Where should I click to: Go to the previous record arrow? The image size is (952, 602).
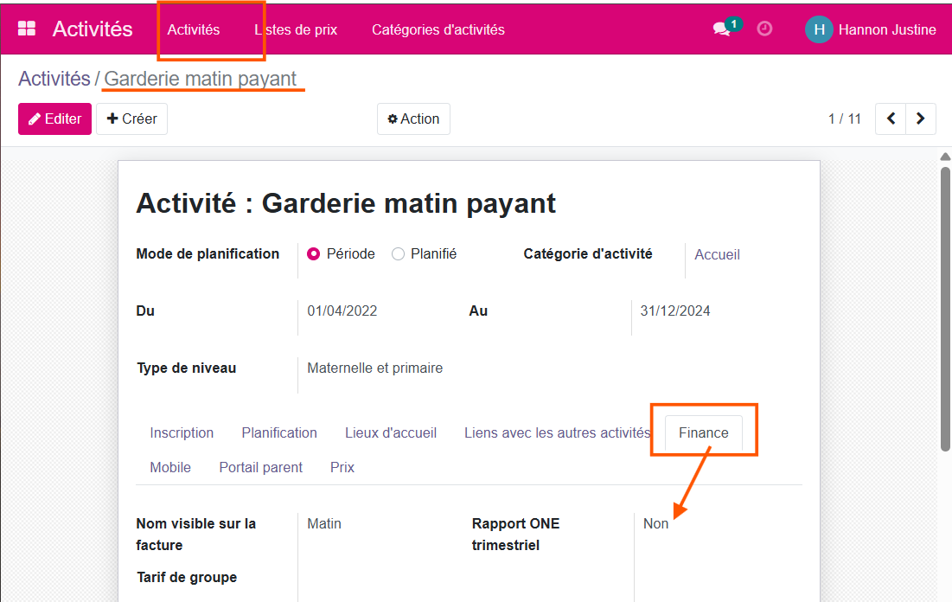891,118
